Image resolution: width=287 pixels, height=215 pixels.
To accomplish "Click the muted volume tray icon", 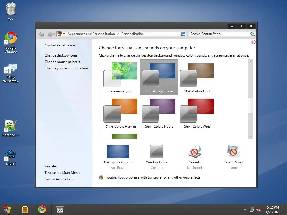I will (258, 210).
